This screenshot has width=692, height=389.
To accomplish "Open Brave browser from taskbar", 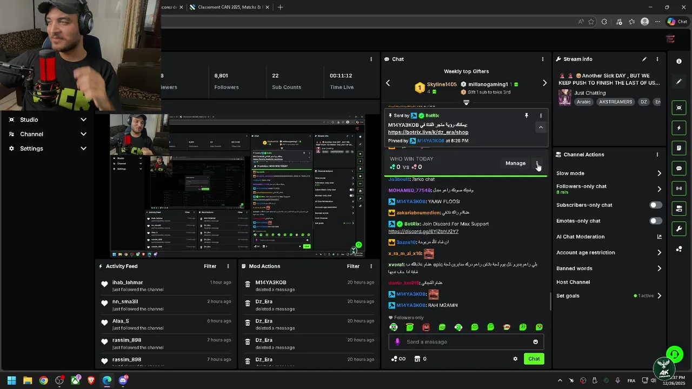I will pyautogui.click(x=91, y=380).
